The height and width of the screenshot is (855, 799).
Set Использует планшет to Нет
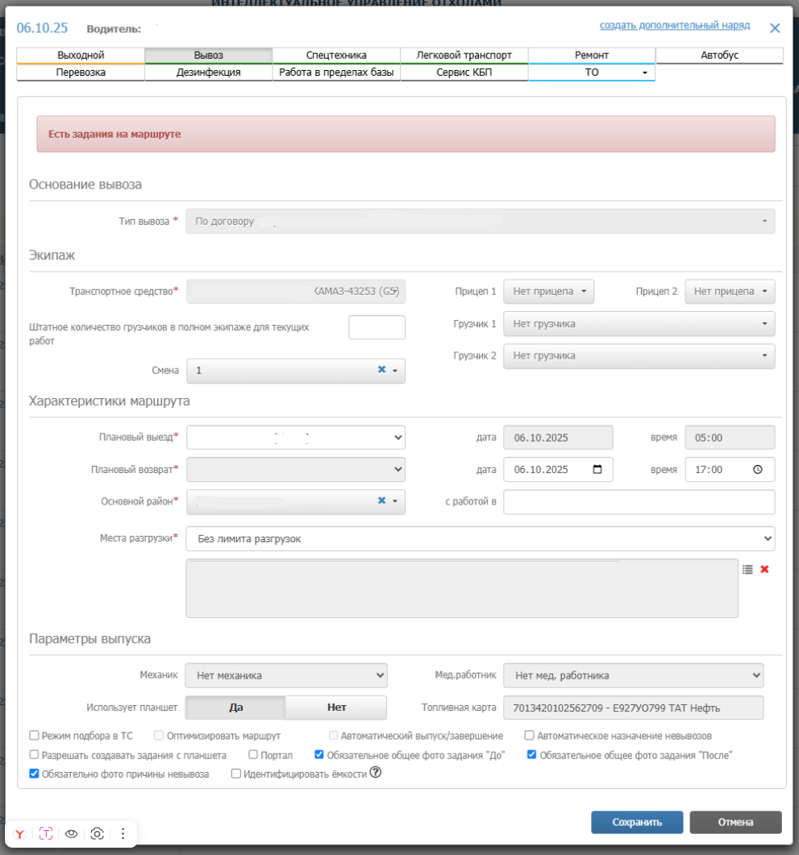(x=336, y=708)
